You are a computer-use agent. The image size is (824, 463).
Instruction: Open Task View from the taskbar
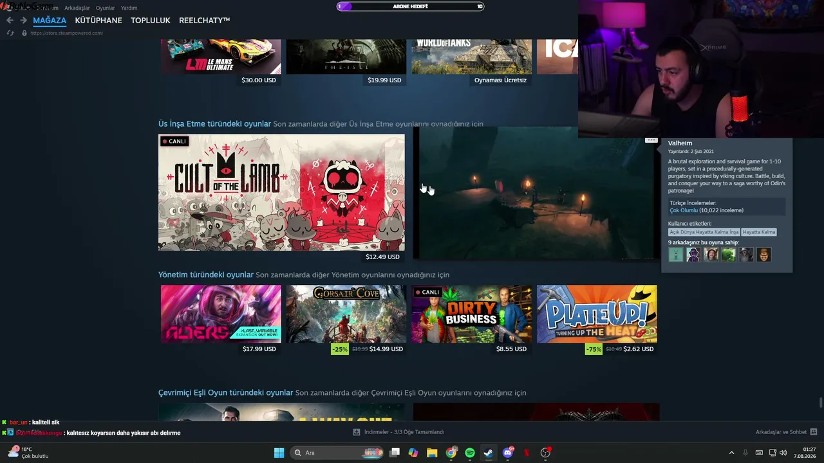(395, 453)
